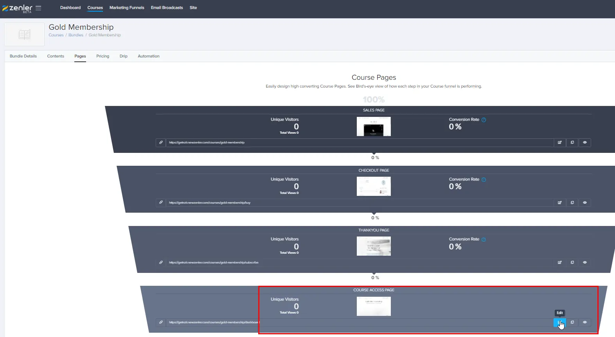The image size is (615, 337).
Task: Edit the Sales Page with pencil icon
Action: point(559,143)
